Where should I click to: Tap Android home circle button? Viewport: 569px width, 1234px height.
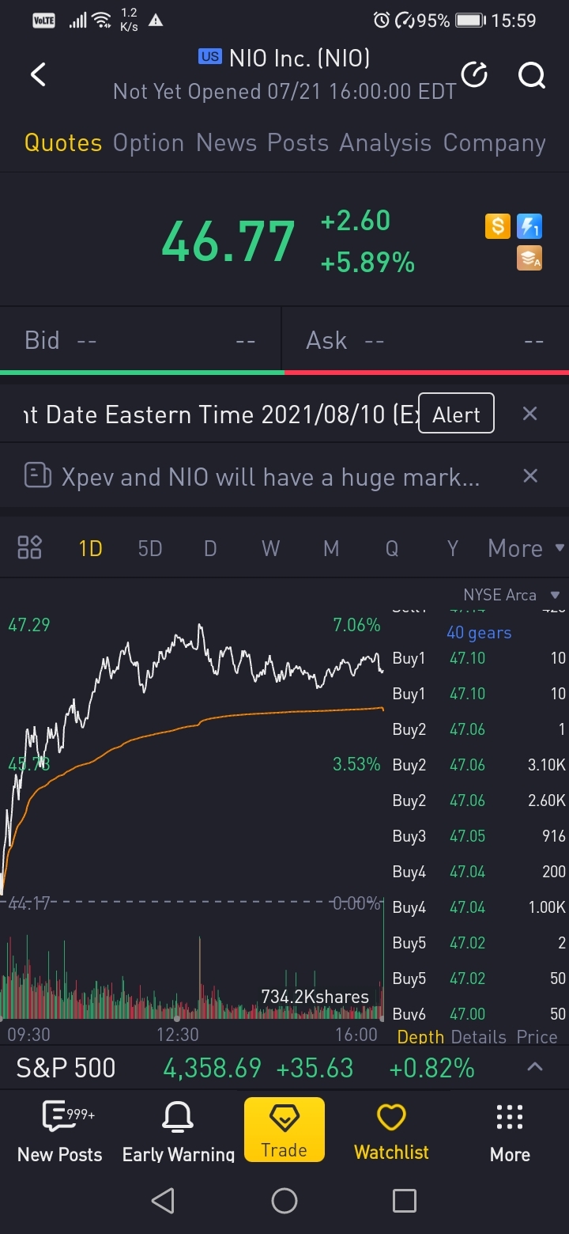tap(284, 1201)
